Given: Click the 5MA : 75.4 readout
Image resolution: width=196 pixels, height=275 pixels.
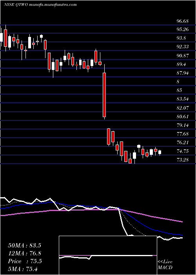Looking at the screenshot, I should (23, 269).
